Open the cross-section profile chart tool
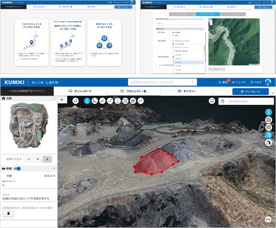 pyautogui.click(x=141, y=101)
